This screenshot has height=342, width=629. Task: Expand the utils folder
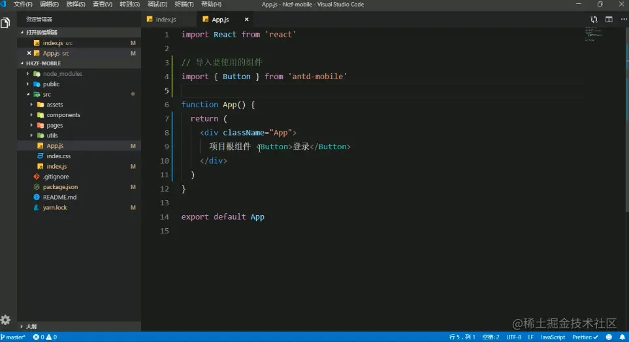click(79, 135)
